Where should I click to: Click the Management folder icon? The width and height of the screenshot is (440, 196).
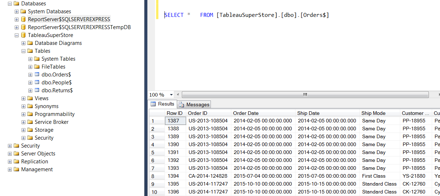coord(16,169)
